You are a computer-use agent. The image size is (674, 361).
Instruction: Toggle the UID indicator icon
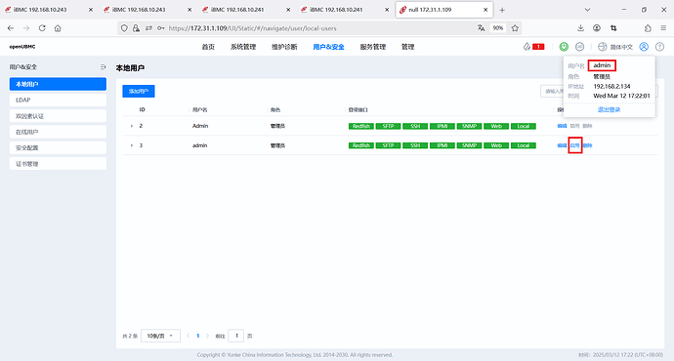click(x=579, y=47)
